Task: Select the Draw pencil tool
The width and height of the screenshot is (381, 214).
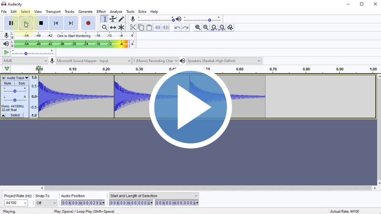Action: click(x=121, y=19)
